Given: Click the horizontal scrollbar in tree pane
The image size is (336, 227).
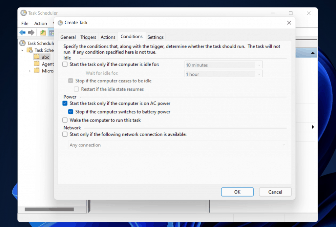Looking at the screenshot, I should (x=49, y=209).
